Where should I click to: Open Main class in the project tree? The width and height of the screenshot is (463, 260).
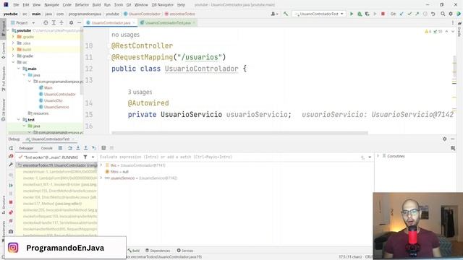pos(48,88)
